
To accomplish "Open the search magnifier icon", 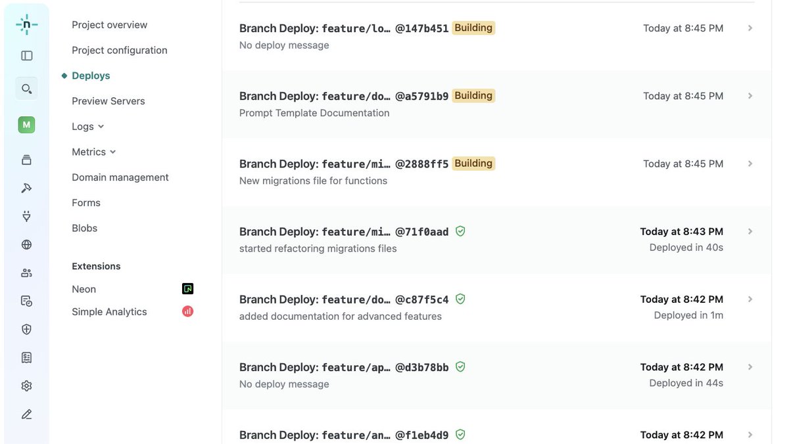I will [26, 88].
